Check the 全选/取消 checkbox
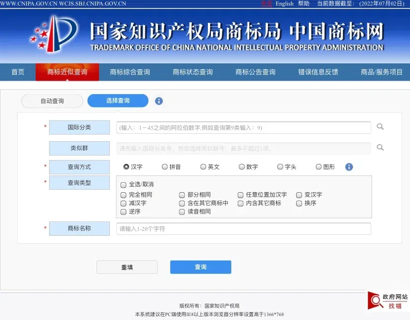The width and height of the screenshot is (410, 320). 123,184
